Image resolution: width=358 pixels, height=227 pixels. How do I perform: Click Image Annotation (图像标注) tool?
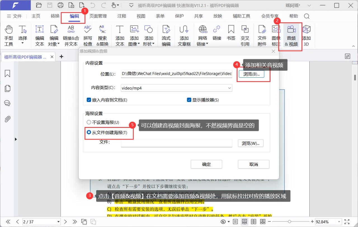(276, 35)
